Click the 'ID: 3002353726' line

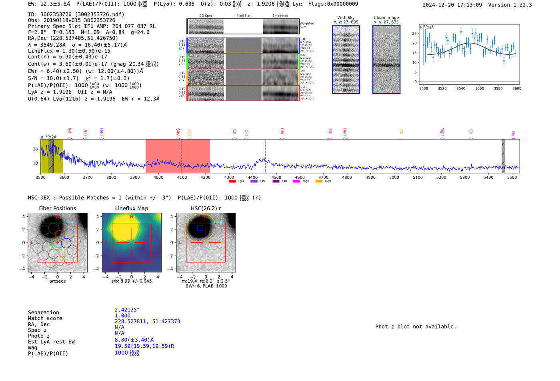[x=76, y=14]
